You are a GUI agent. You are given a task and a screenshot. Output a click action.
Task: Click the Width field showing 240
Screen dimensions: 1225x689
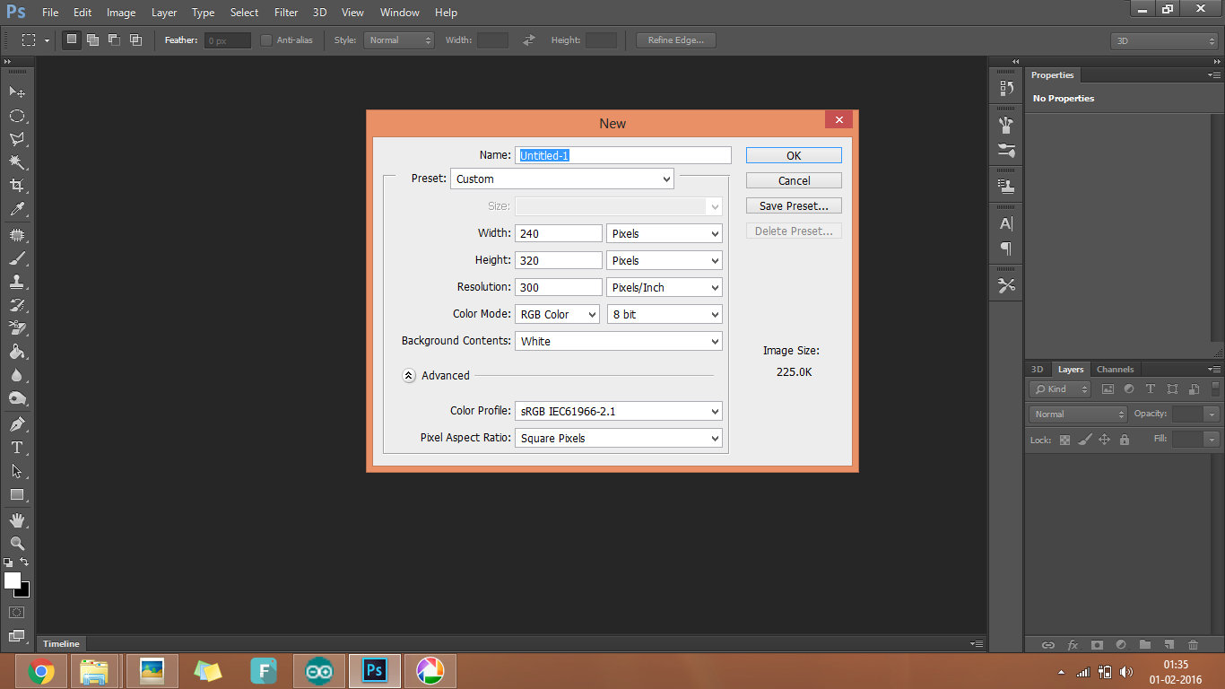point(559,233)
